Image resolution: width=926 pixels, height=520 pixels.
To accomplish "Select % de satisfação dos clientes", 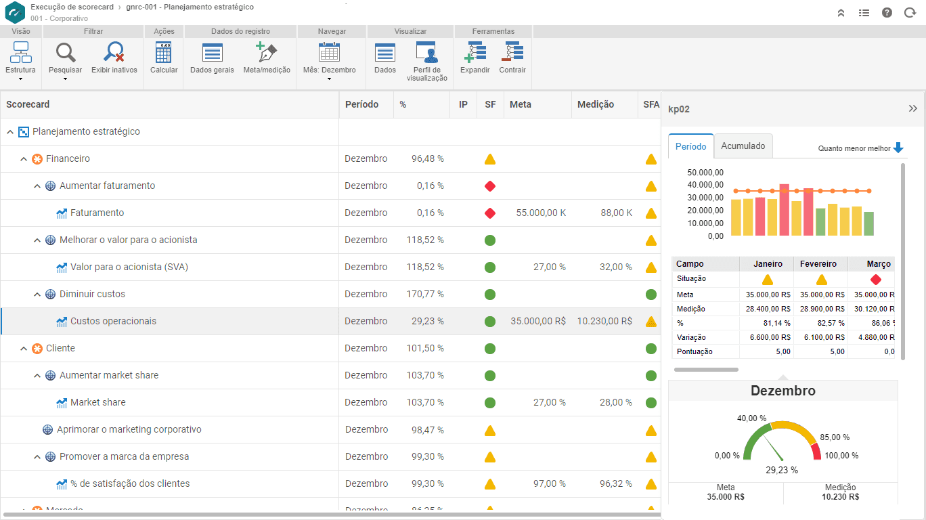I will (130, 484).
